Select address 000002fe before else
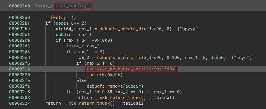This screenshot has width=266, height=109. [20, 80]
